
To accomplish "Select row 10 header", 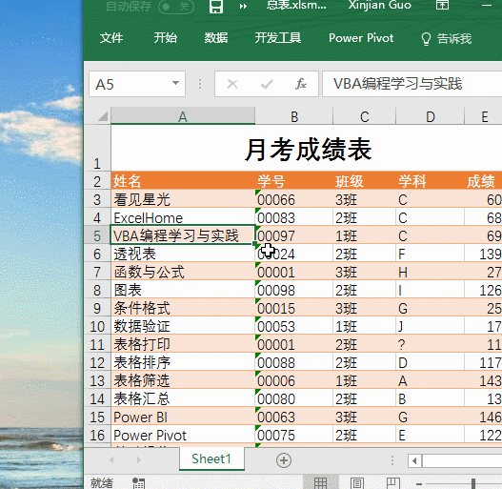I will tap(97, 326).
